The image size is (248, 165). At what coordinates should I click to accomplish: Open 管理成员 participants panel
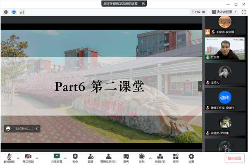pos(108,157)
